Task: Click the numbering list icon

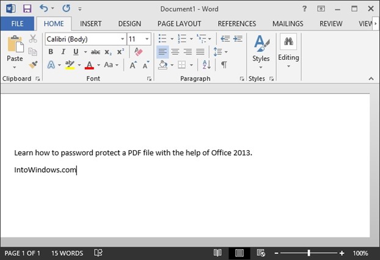Action: click(x=182, y=38)
